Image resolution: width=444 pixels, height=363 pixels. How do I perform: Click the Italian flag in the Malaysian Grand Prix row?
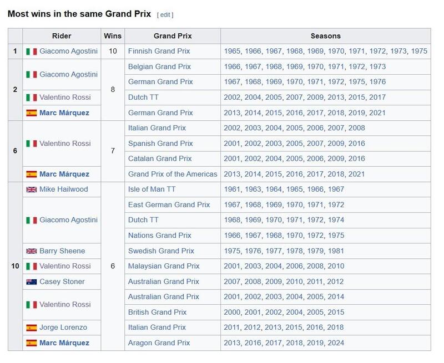(x=31, y=267)
